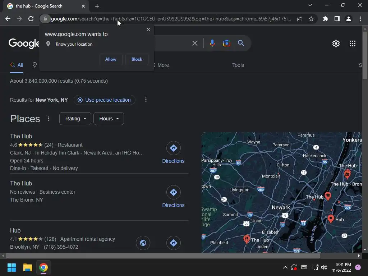Click horizontal scrollbar right arrow
Viewport: 368px width, 276px height.
[x=359, y=256]
